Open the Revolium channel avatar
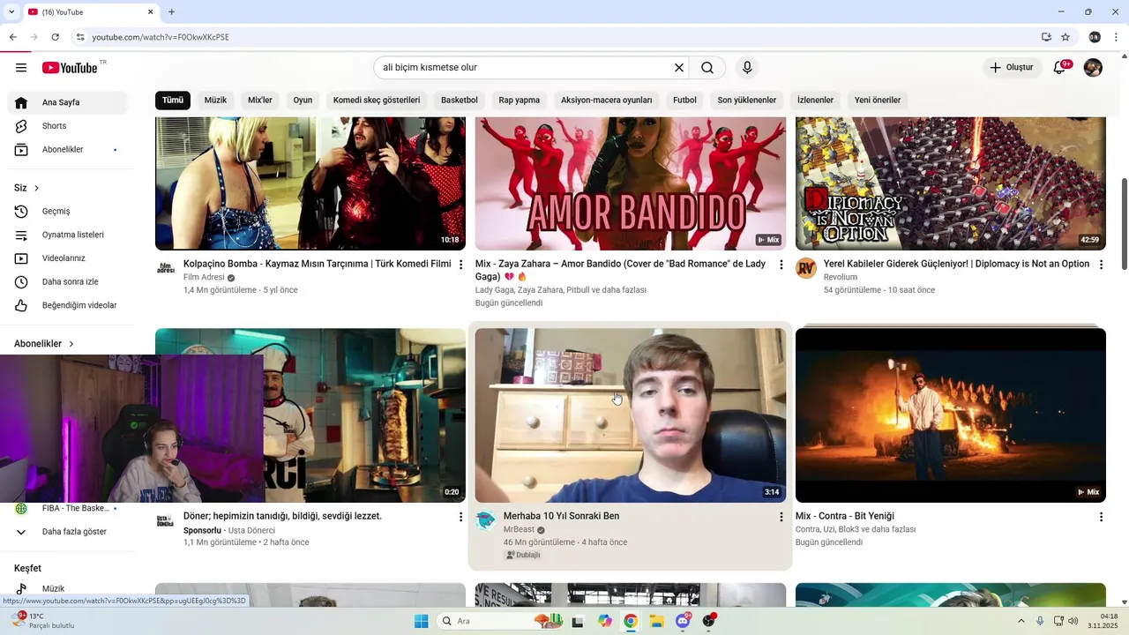 point(806,268)
